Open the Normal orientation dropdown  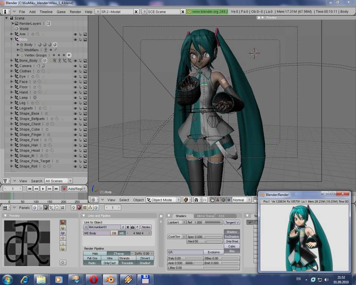tap(242, 200)
